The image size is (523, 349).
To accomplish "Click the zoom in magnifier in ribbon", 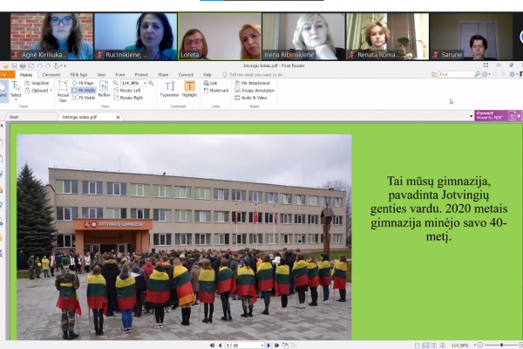I will point(151,83).
